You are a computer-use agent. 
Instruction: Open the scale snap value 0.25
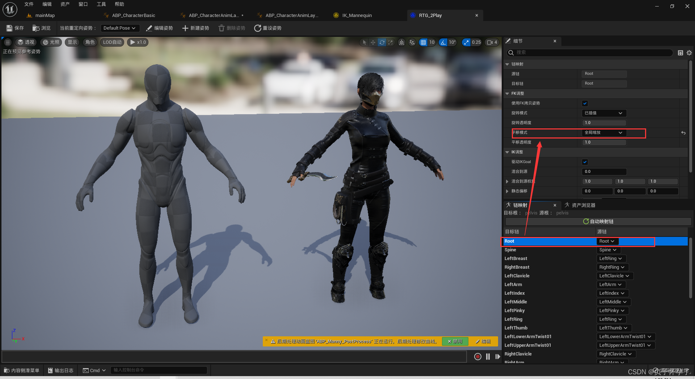click(x=476, y=42)
